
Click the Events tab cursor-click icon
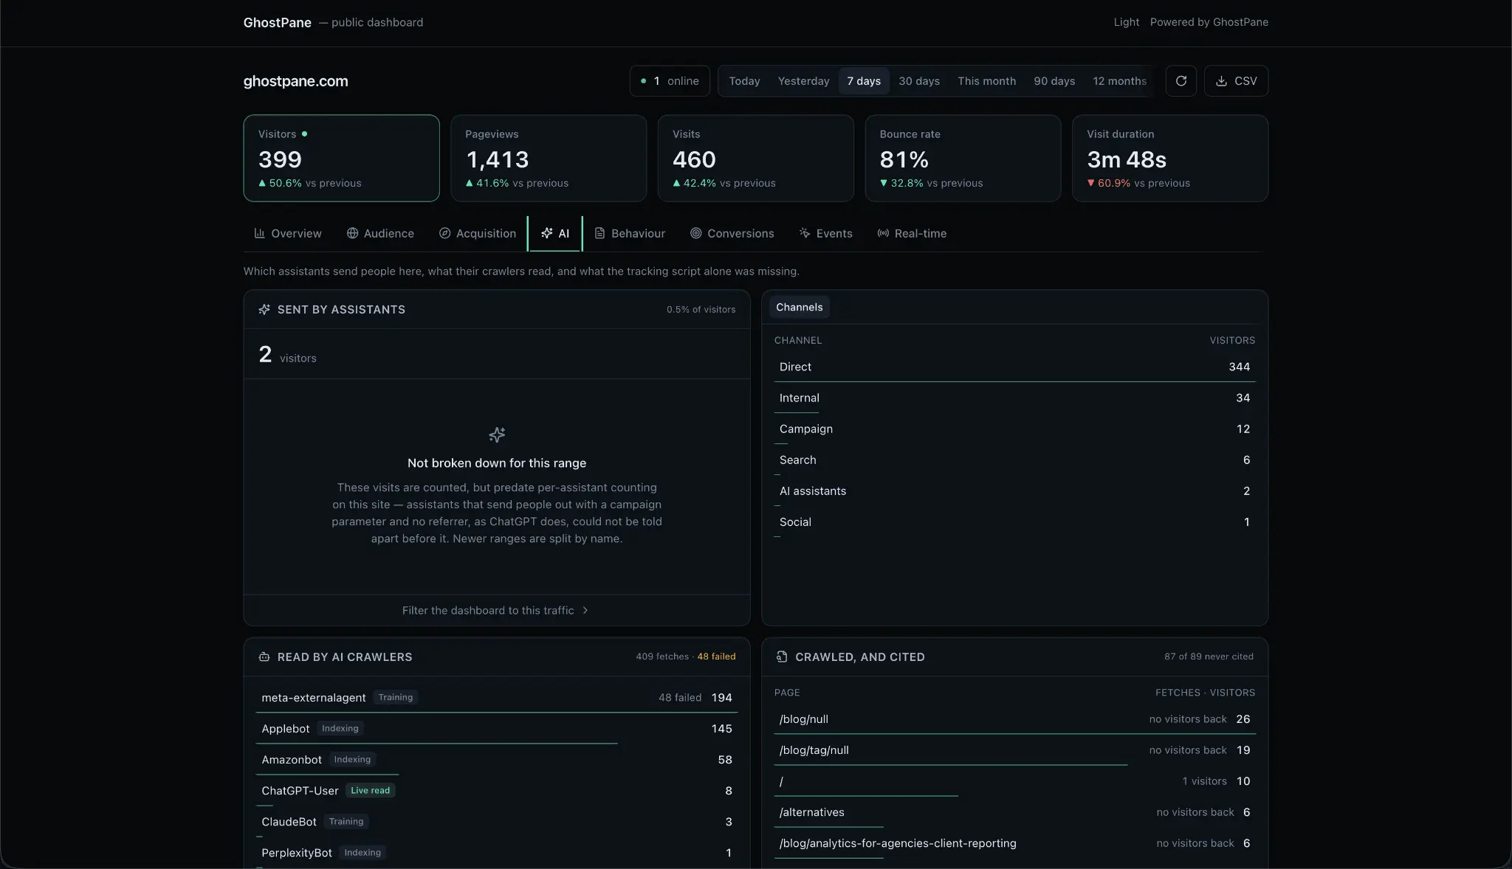805,233
